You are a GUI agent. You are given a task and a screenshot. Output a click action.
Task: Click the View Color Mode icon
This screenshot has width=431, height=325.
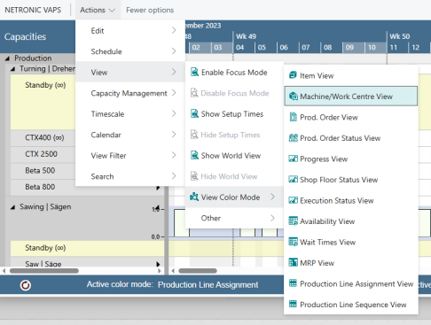point(194,197)
